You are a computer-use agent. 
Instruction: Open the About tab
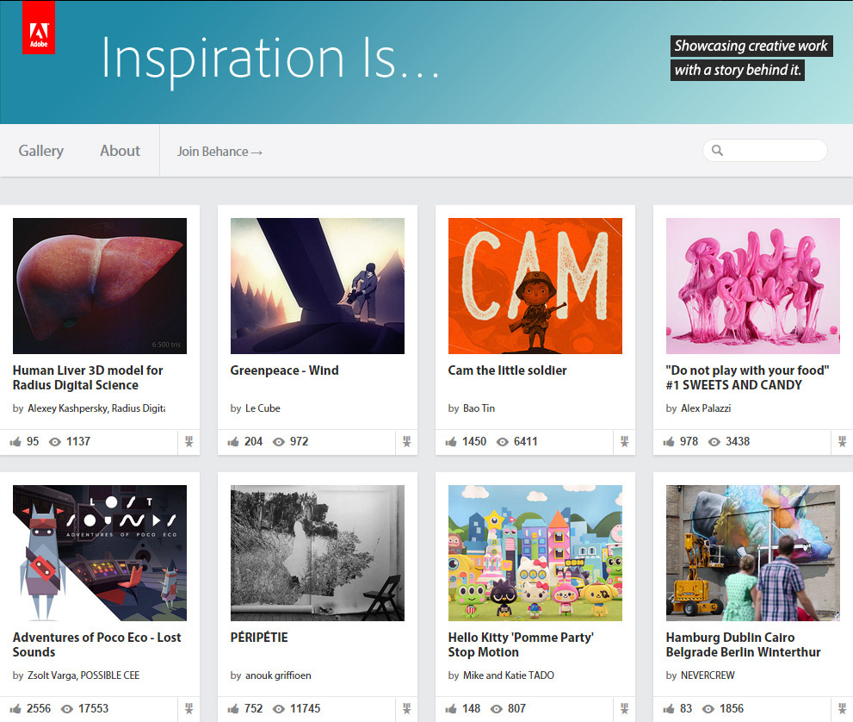pos(120,151)
